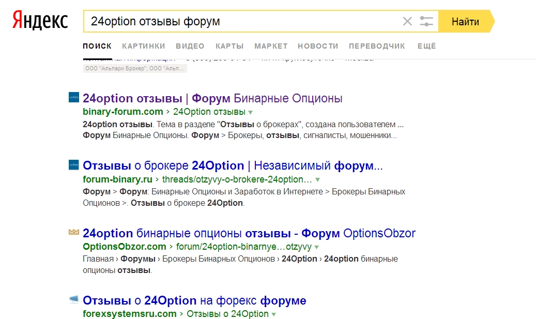
Task: Open the Карты tab
Action: [x=229, y=46]
